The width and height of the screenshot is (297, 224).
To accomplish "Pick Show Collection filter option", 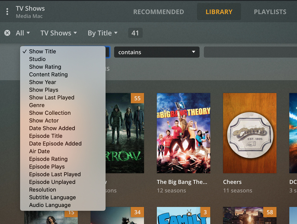I will [63, 113].
